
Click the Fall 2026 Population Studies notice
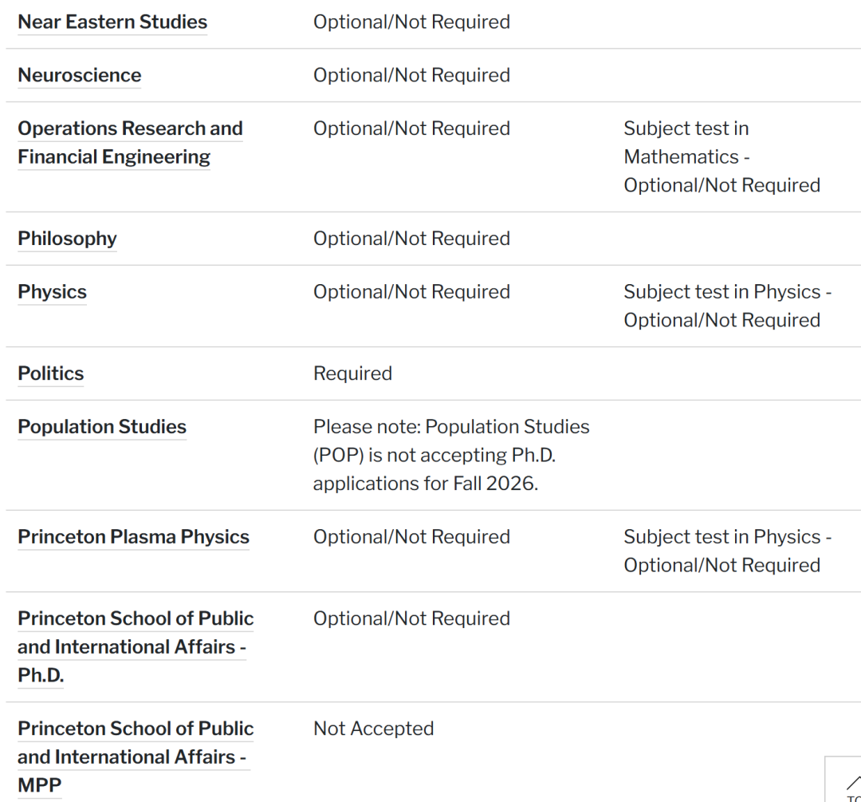[450, 455]
